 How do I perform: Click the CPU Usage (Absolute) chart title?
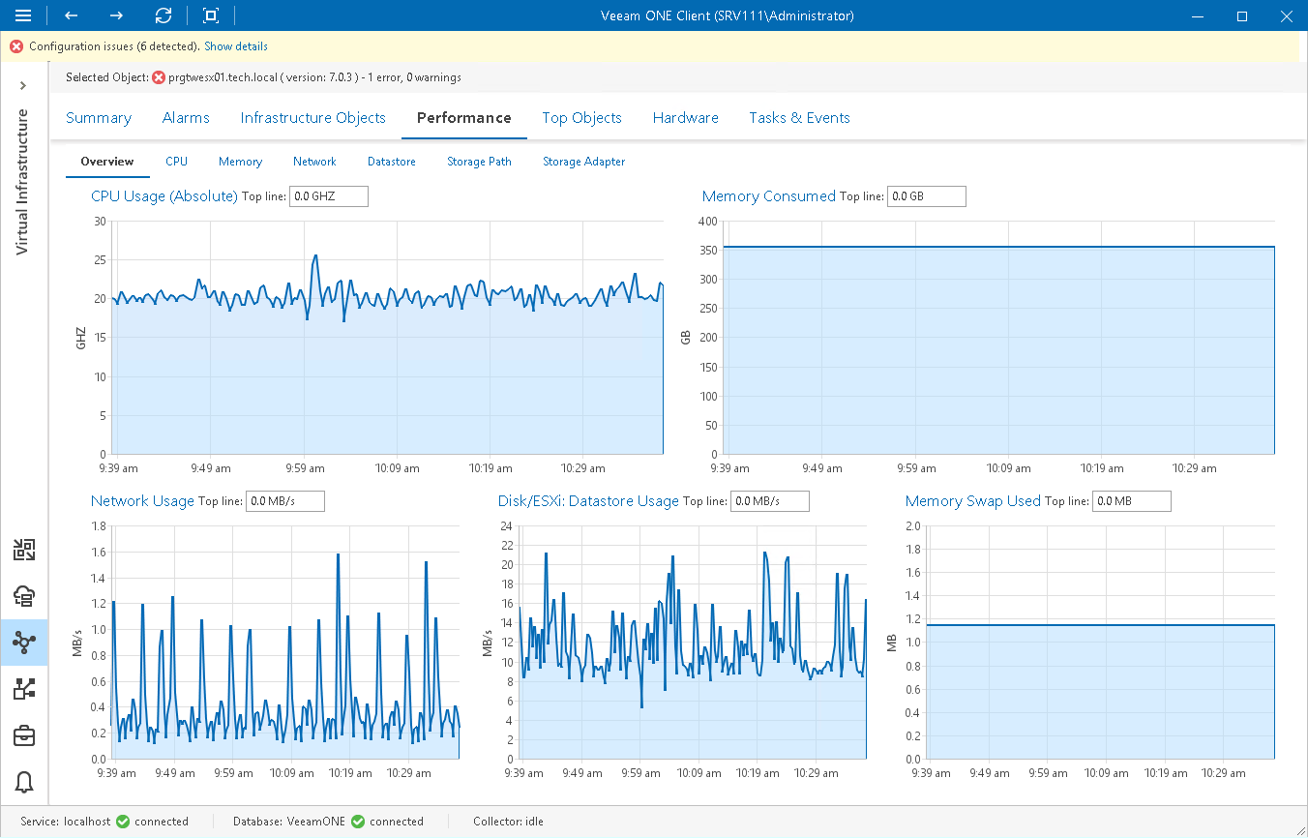[164, 196]
